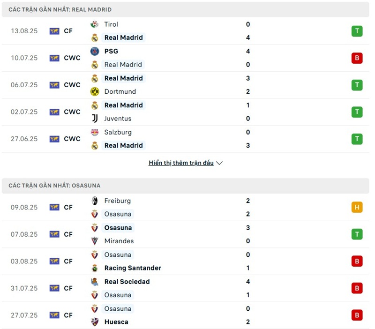Click the Tirol club crest icon

pos(95,24)
